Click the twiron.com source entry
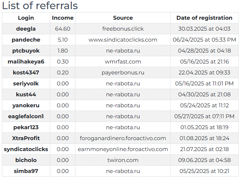The image size is (242, 185). coord(123,160)
